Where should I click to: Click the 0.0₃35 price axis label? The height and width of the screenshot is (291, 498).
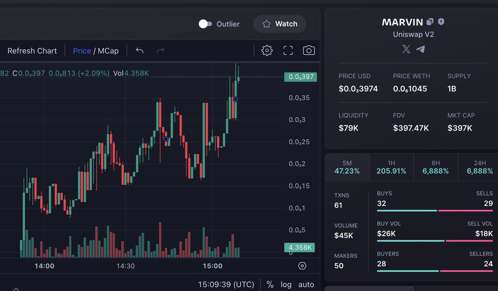tap(300, 98)
